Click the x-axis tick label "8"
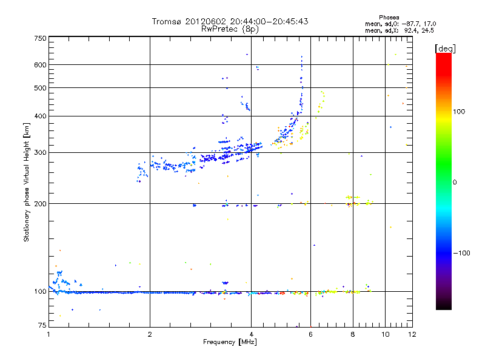The width and height of the screenshot is (485, 364). coord(353,334)
